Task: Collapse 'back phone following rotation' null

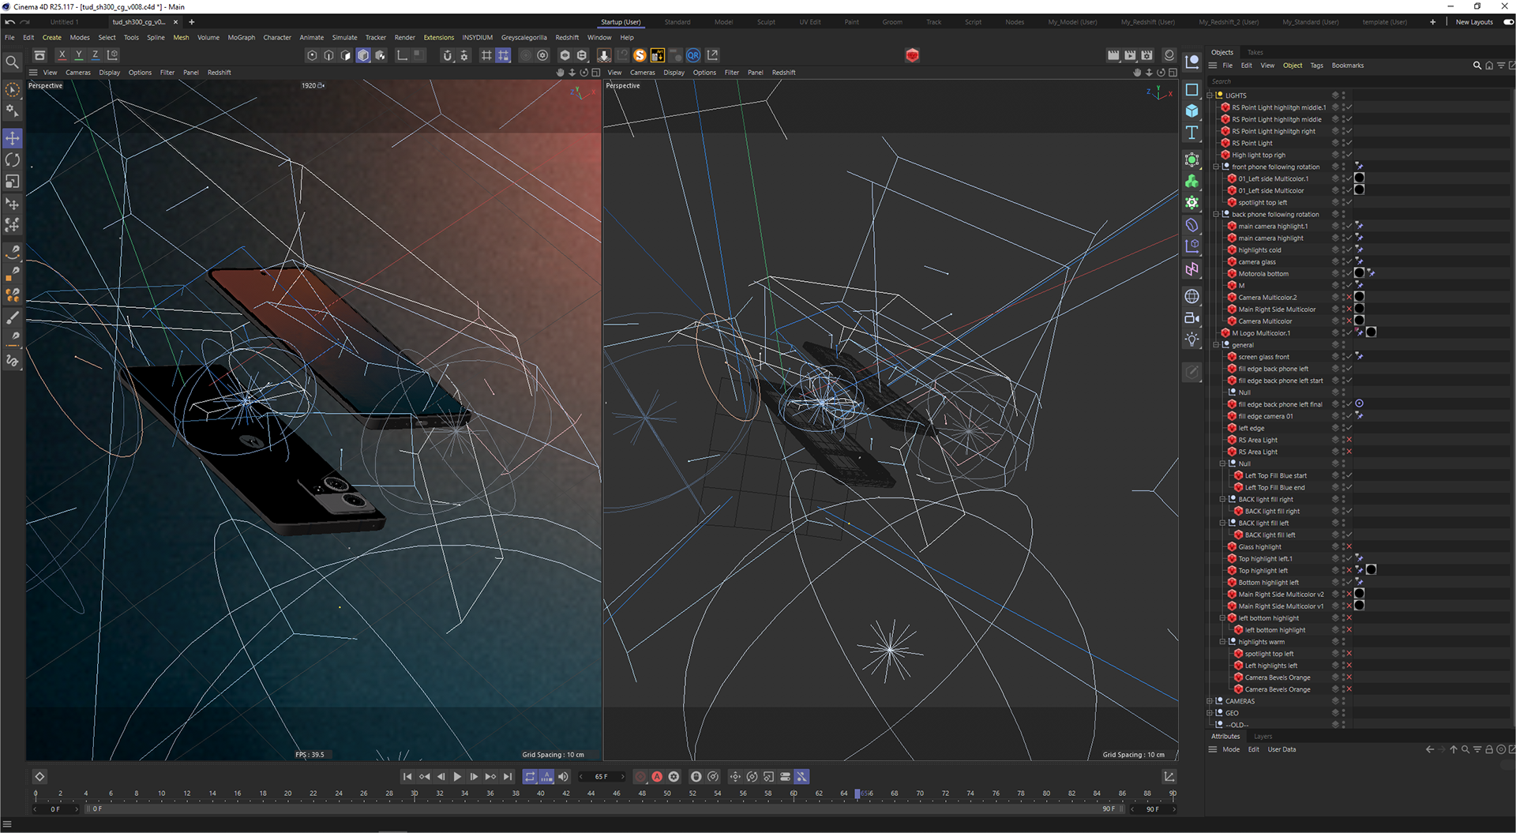Action: [x=1216, y=215]
